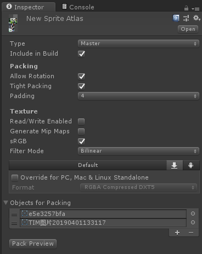The height and width of the screenshot is (254, 202).
Task: Open the gear settings menu
Action: coord(197,18)
